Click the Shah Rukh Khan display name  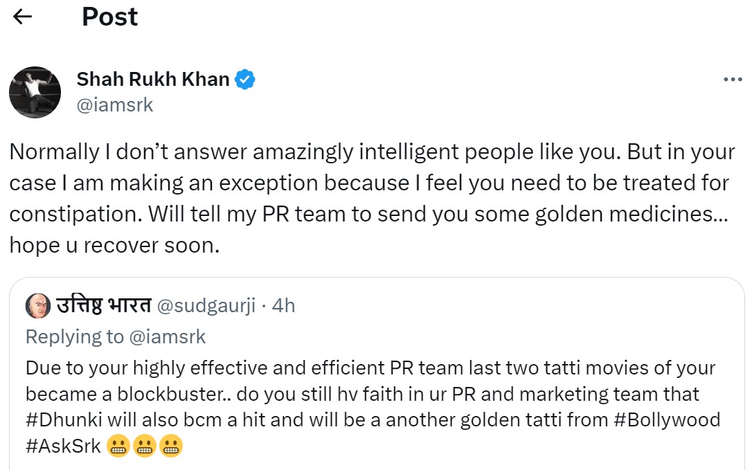(x=153, y=80)
